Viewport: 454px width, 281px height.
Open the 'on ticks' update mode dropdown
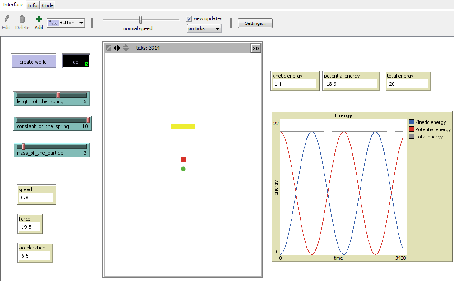(x=203, y=28)
